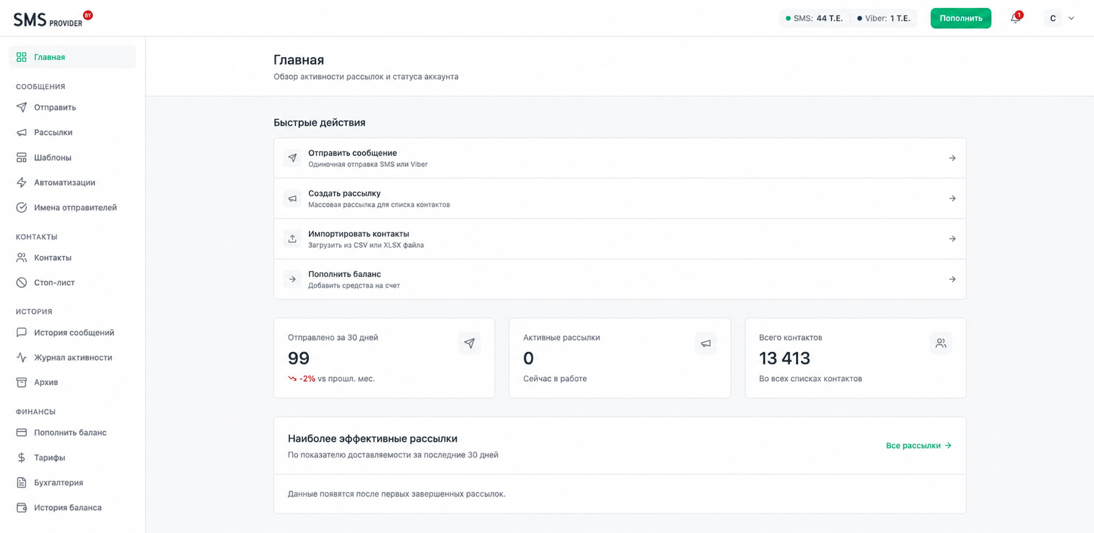The height and width of the screenshot is (533, 1094).
Task: Click the checkmark icon beside Имена отправителей
Action: [22, 207]
